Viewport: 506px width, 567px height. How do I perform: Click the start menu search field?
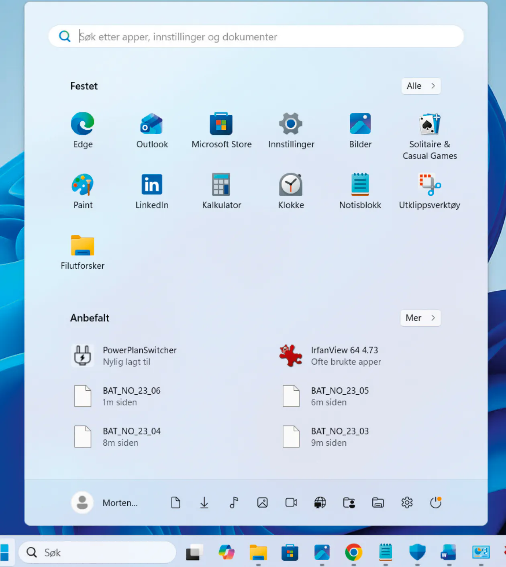tap(256, 37)
